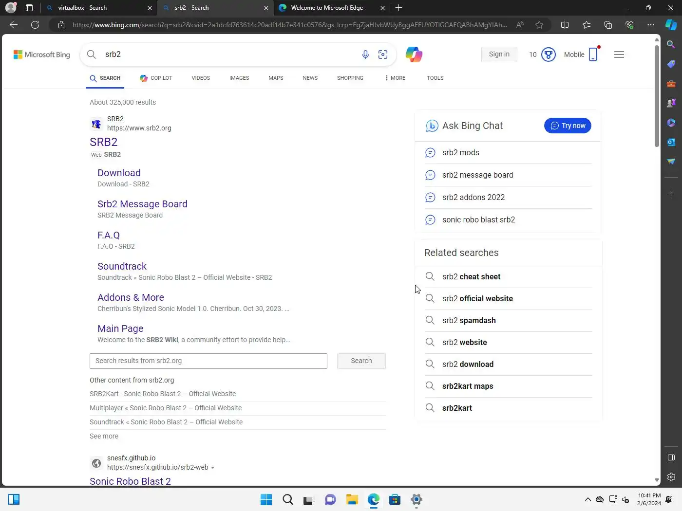This screenshot has width=682, height=511.
Task: Click the Edge back arrow
Action: (x=14, y=25)
